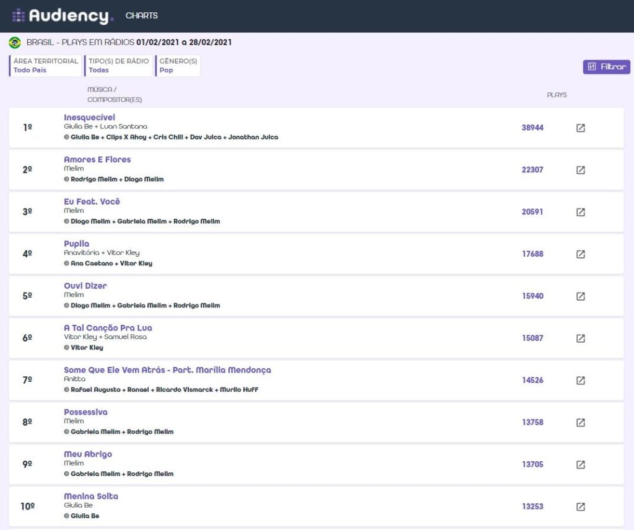This screenshot has width=634, height=530.
Task: Select the Some Que Ele Vem Atrás song link
Action: [167, 370]
